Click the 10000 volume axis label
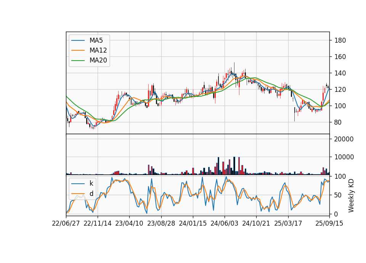 coord(344,157)
